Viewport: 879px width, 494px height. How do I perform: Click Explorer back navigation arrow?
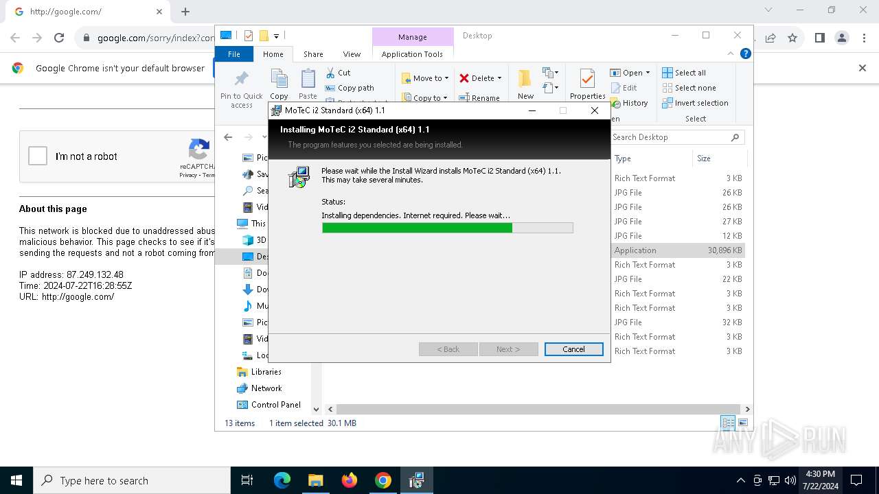click(x=228, y=137)
